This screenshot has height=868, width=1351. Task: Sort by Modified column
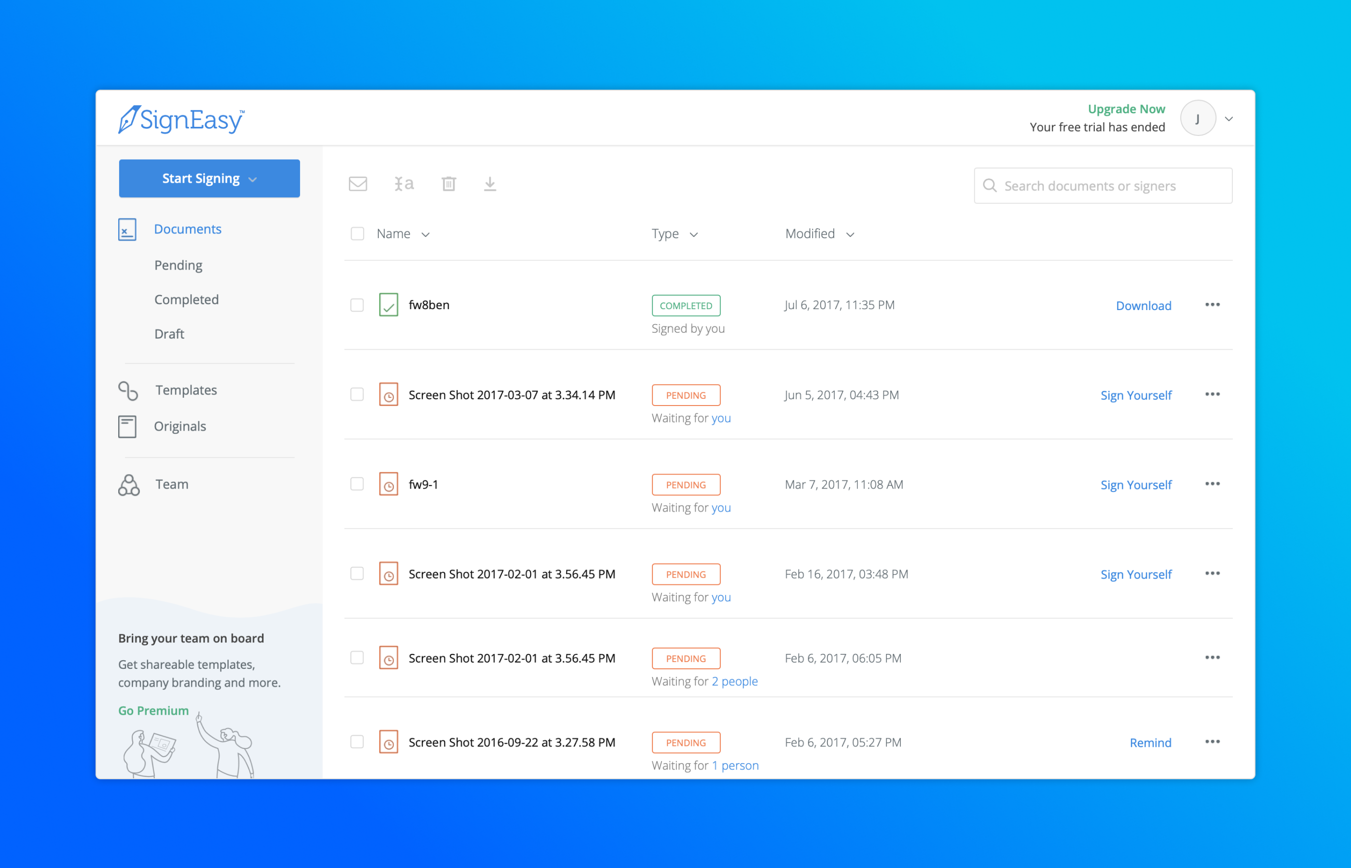coord(820,234)
